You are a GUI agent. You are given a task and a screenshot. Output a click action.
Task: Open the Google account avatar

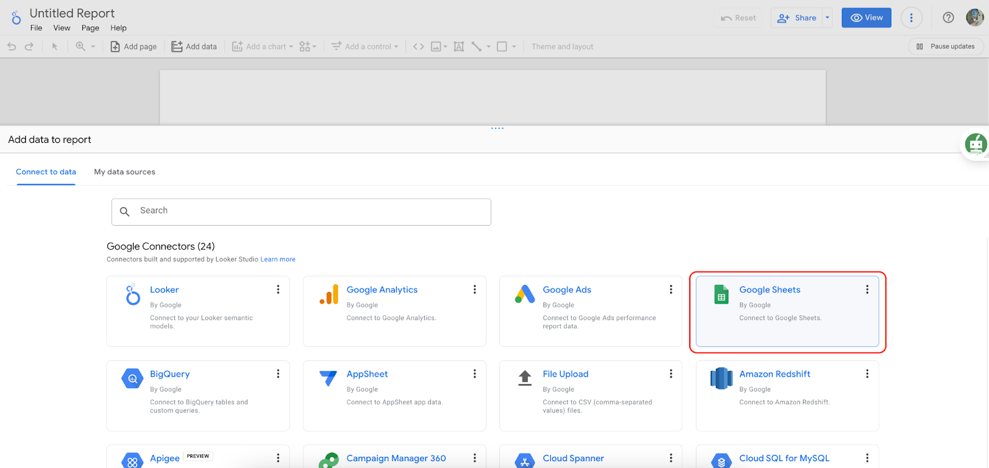tap(975, 17)
